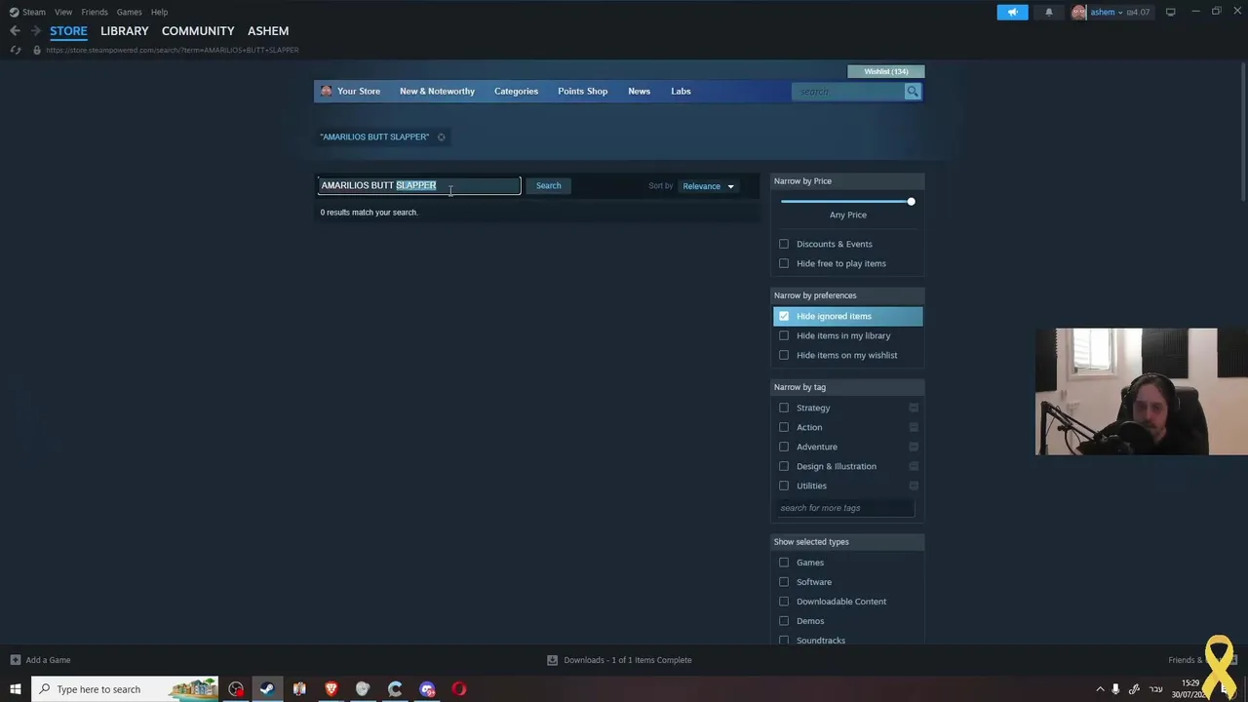Open the View menu
The width and height of the screenshot is (1248, 702).
pyautogui.click(x=63, y=12)
